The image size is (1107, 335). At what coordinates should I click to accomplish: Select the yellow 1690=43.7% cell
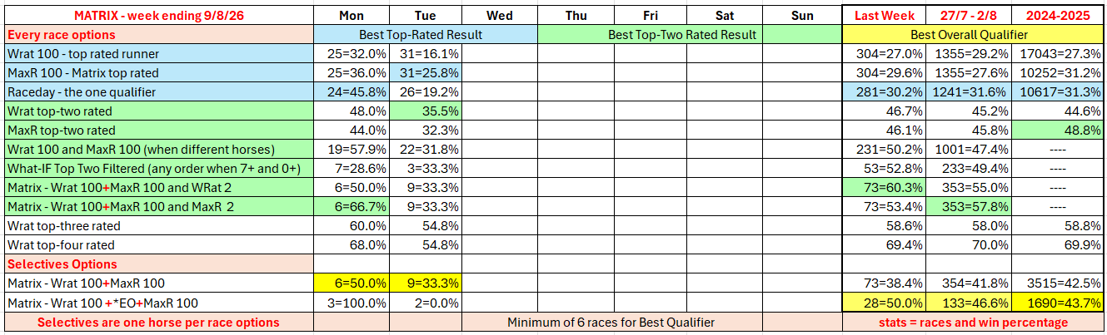[x=1057, y=303]
